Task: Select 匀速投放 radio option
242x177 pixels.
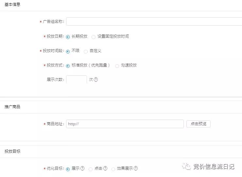Action: click(x=117, y=66)
